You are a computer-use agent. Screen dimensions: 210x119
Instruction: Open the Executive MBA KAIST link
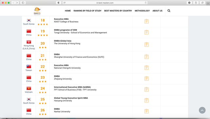[61, 19]
